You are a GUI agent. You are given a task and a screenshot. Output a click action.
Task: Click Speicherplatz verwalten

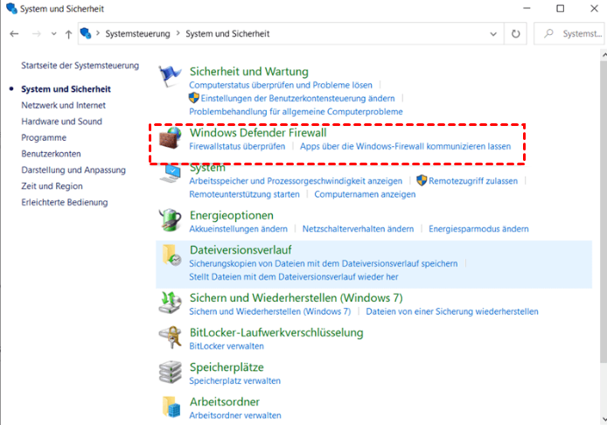tap(234, 381)
